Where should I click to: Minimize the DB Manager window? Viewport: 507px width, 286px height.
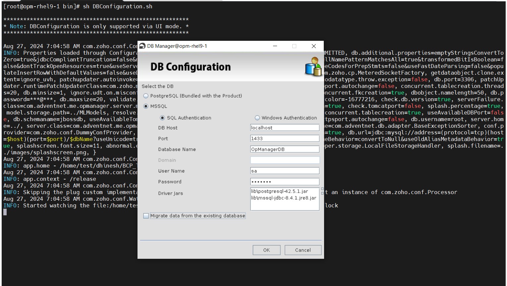275,46
